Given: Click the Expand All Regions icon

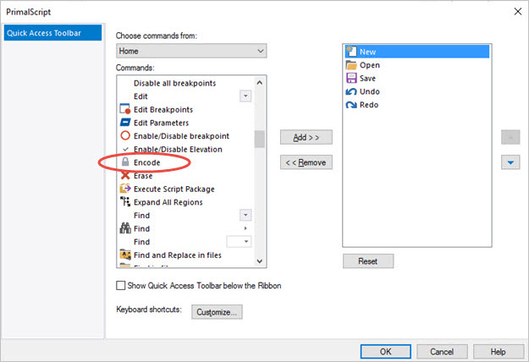Looking at the screenshot, I should [125, 201].
